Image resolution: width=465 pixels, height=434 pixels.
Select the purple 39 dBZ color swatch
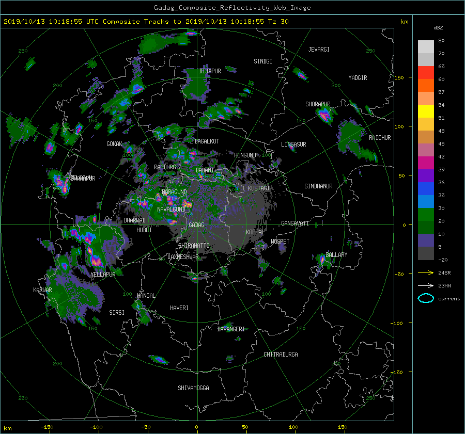coord(426,175)
